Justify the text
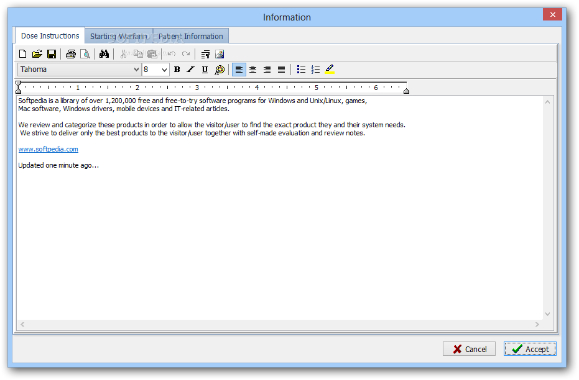 click(x=281, y=70)
